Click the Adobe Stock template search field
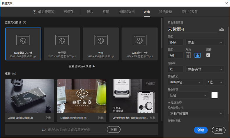 (76, 129)
